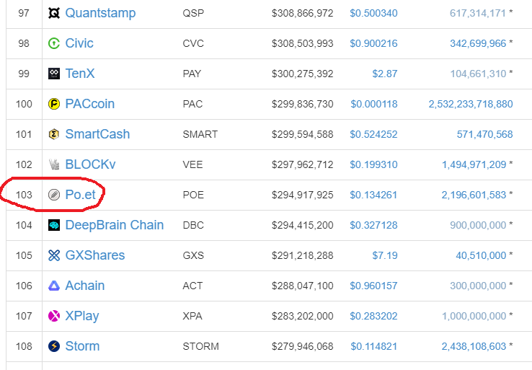Click the Storm lightning bolt icon
This screenshot has width=532, height=370.
[x=54, y=346]
